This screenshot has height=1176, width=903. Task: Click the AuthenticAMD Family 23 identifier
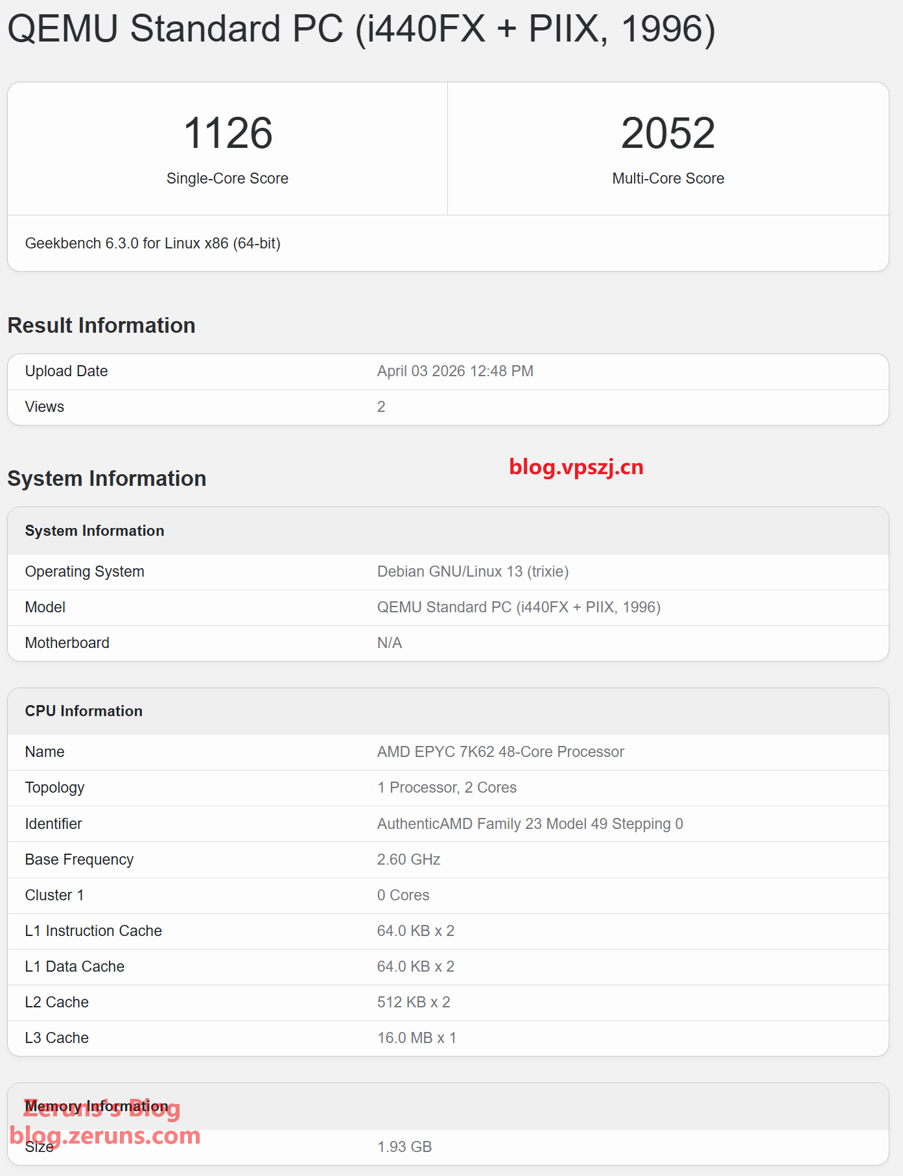(x=530, y=824)
